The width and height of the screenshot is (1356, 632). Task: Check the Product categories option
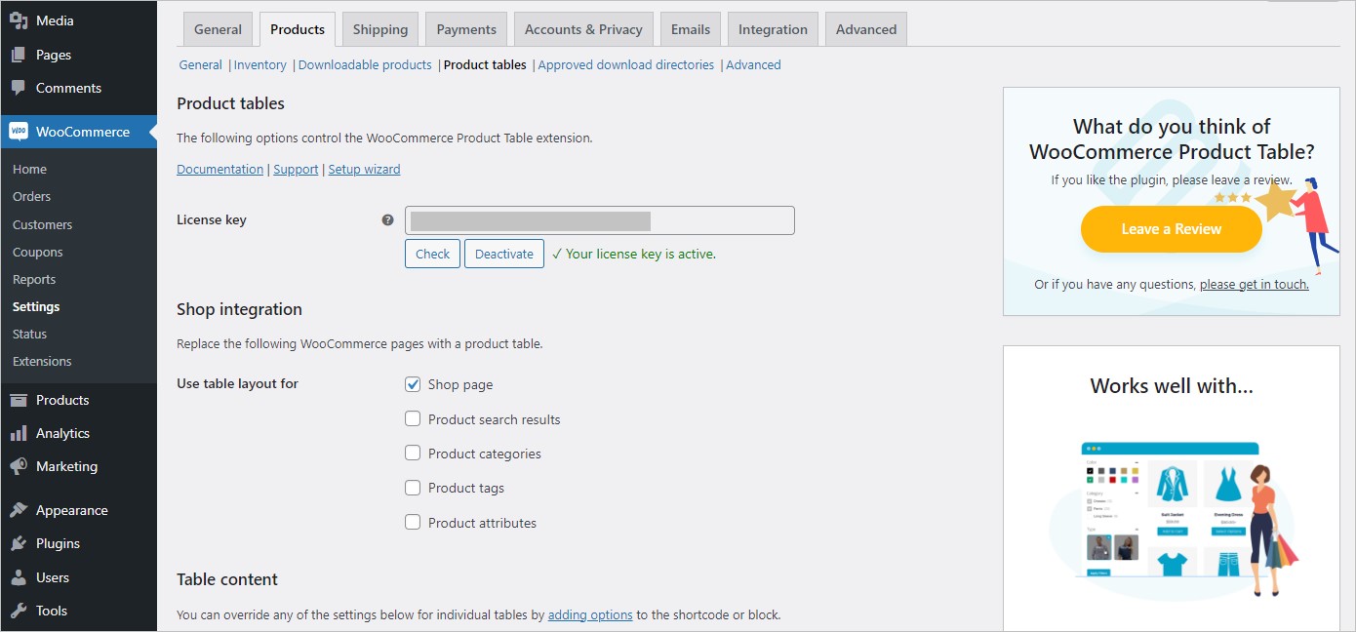point(413,453)
